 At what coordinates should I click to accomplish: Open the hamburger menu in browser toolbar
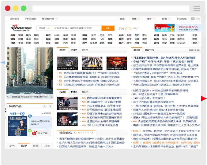click(197, 8)
